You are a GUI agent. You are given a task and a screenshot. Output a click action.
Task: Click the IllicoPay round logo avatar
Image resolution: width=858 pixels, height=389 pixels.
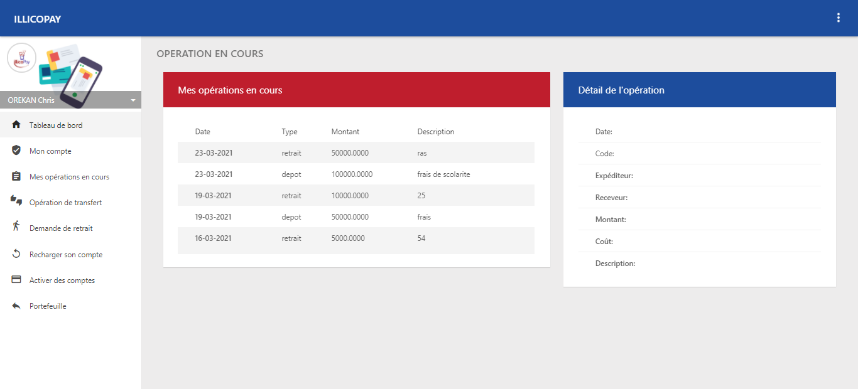(x=21, y=58)
